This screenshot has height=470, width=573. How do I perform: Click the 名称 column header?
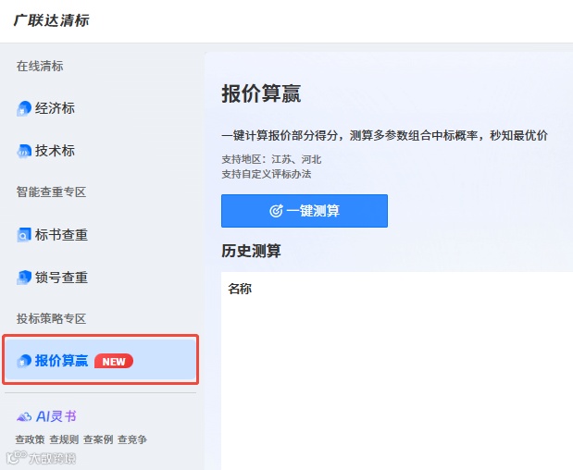pyautogui.click(x=240, y=289)
